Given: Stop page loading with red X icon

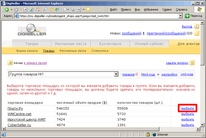Looking at the screenshot, I should [x=26, y=10].
